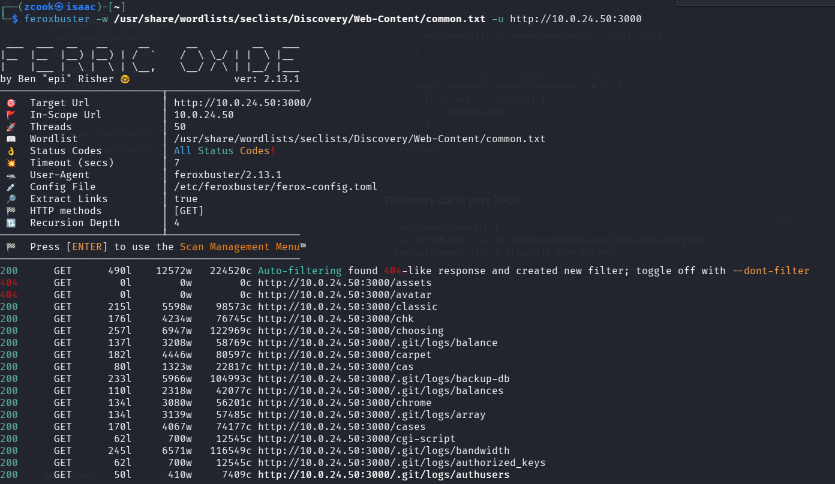Click the OK hand icon beside Status Codes
This screenshot has width=835, height=484.
pos(11,151)
